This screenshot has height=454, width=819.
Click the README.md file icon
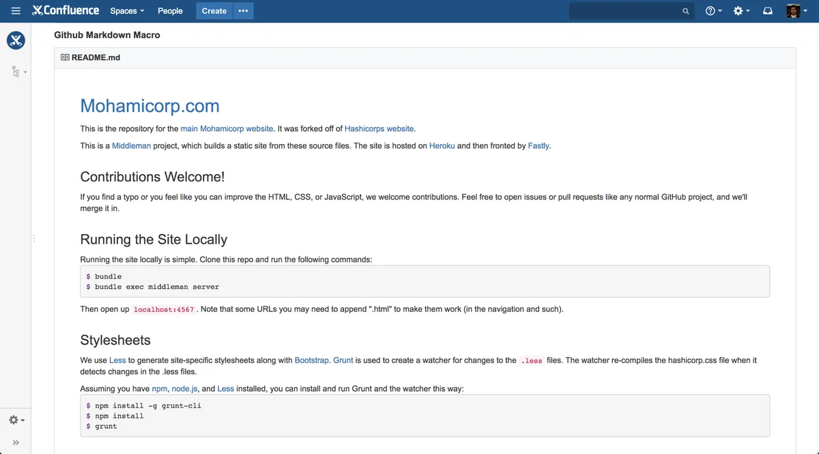tap(65, 58)
